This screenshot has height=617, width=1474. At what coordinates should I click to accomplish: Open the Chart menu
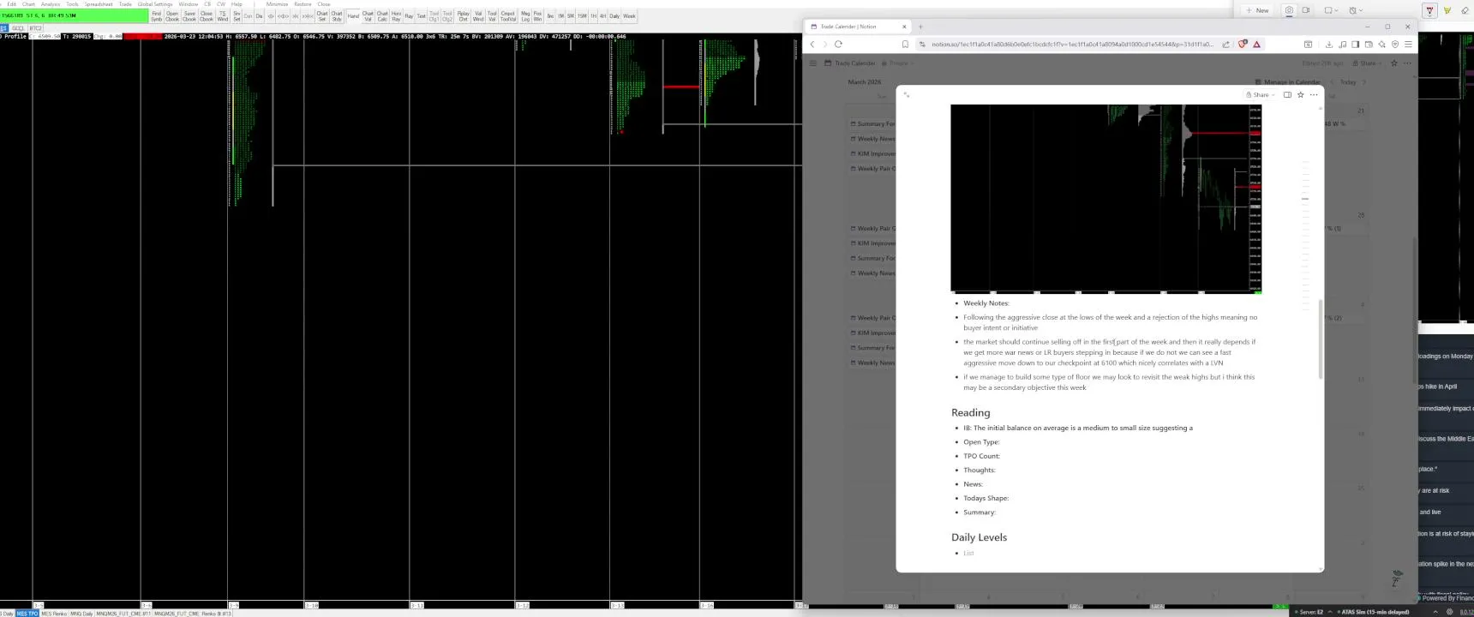click(x=28, y=3)
